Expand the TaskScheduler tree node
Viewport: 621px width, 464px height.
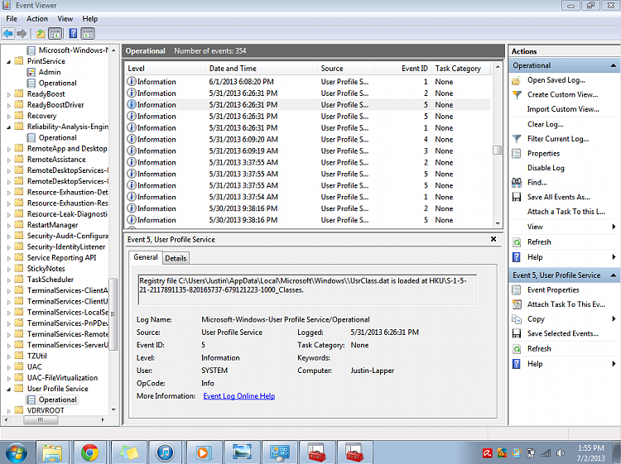click(x=9, y=280)
